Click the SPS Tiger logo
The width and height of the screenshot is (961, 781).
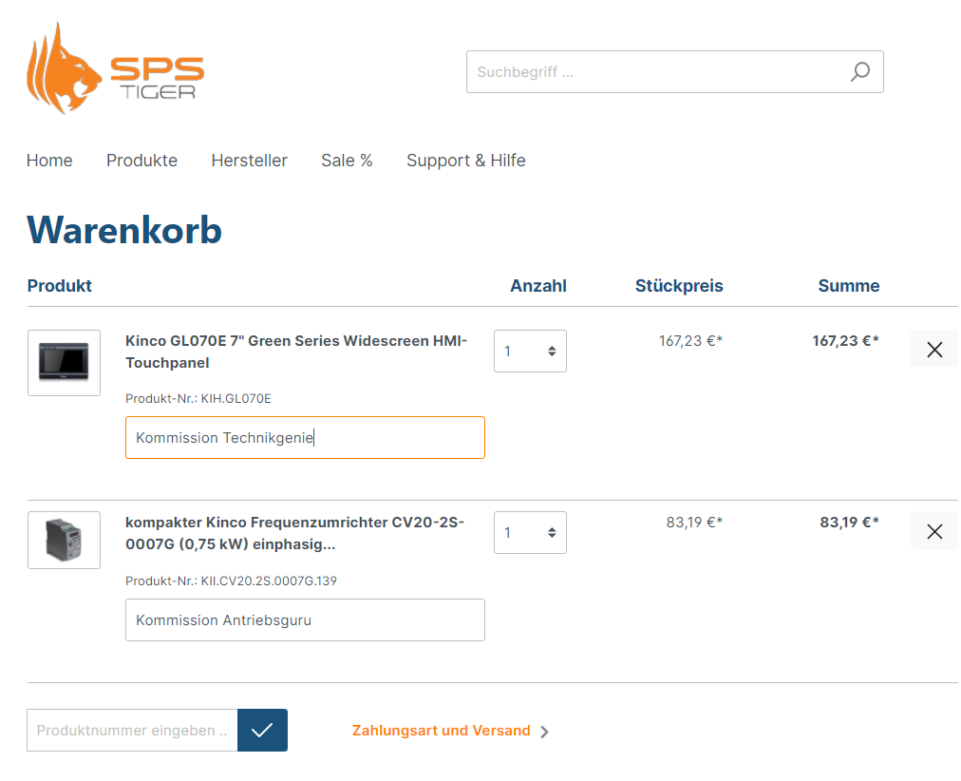coord(115,69)
